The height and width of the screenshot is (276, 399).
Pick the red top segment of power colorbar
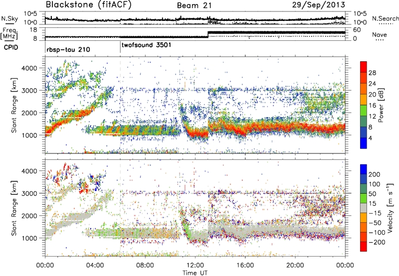364,67
